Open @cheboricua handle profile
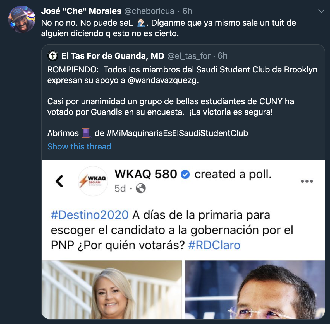 coord(149,11)
